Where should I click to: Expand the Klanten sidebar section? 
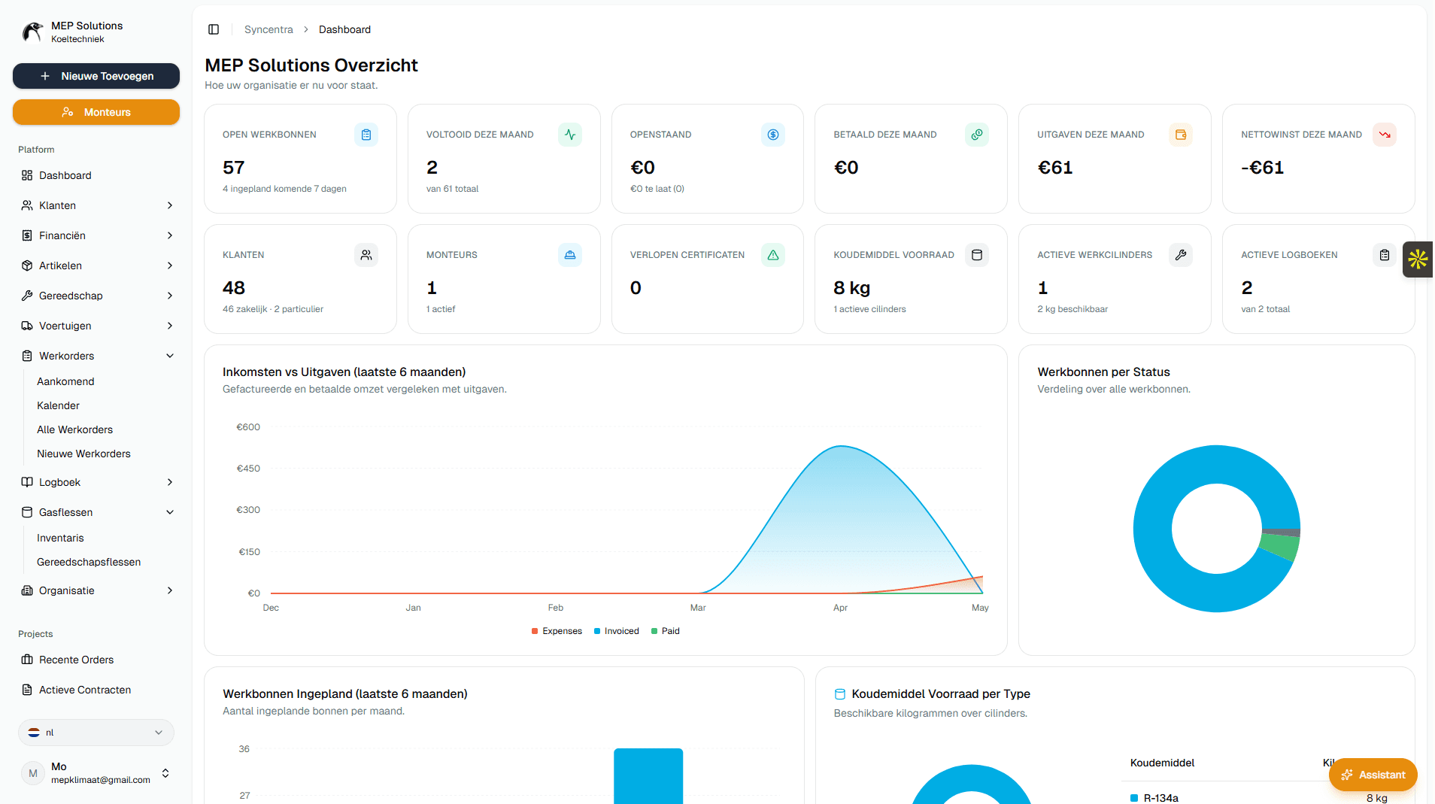coord(96,205)
